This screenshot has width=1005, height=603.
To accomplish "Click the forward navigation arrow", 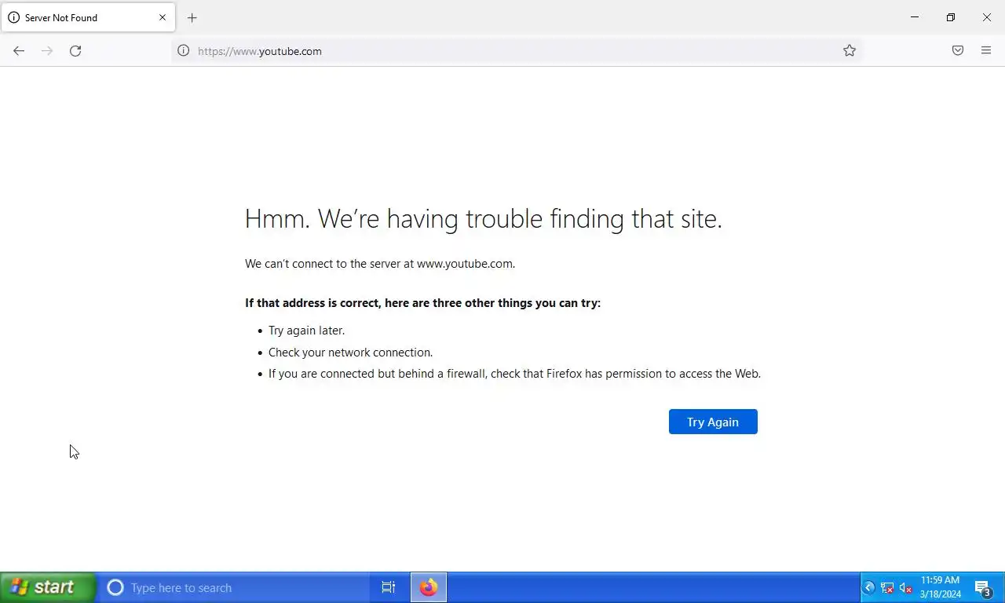I will click(47, 51).
